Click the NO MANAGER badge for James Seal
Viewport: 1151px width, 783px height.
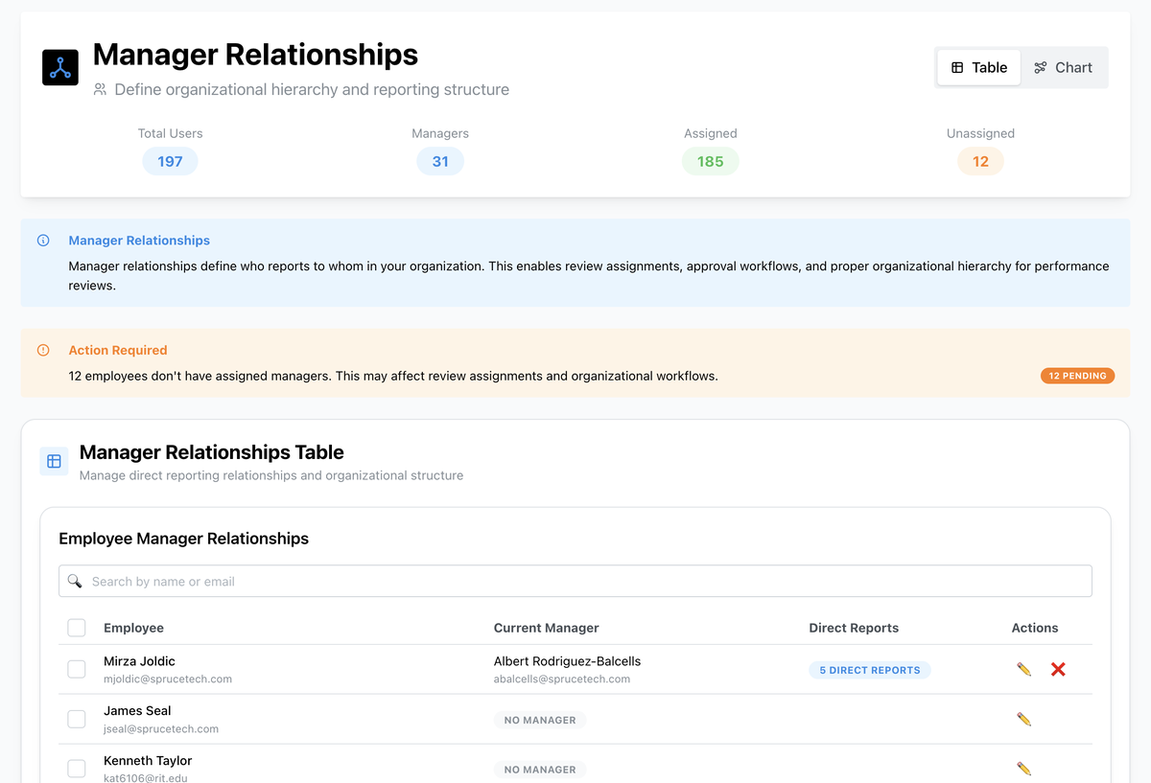tap(540, 720)
